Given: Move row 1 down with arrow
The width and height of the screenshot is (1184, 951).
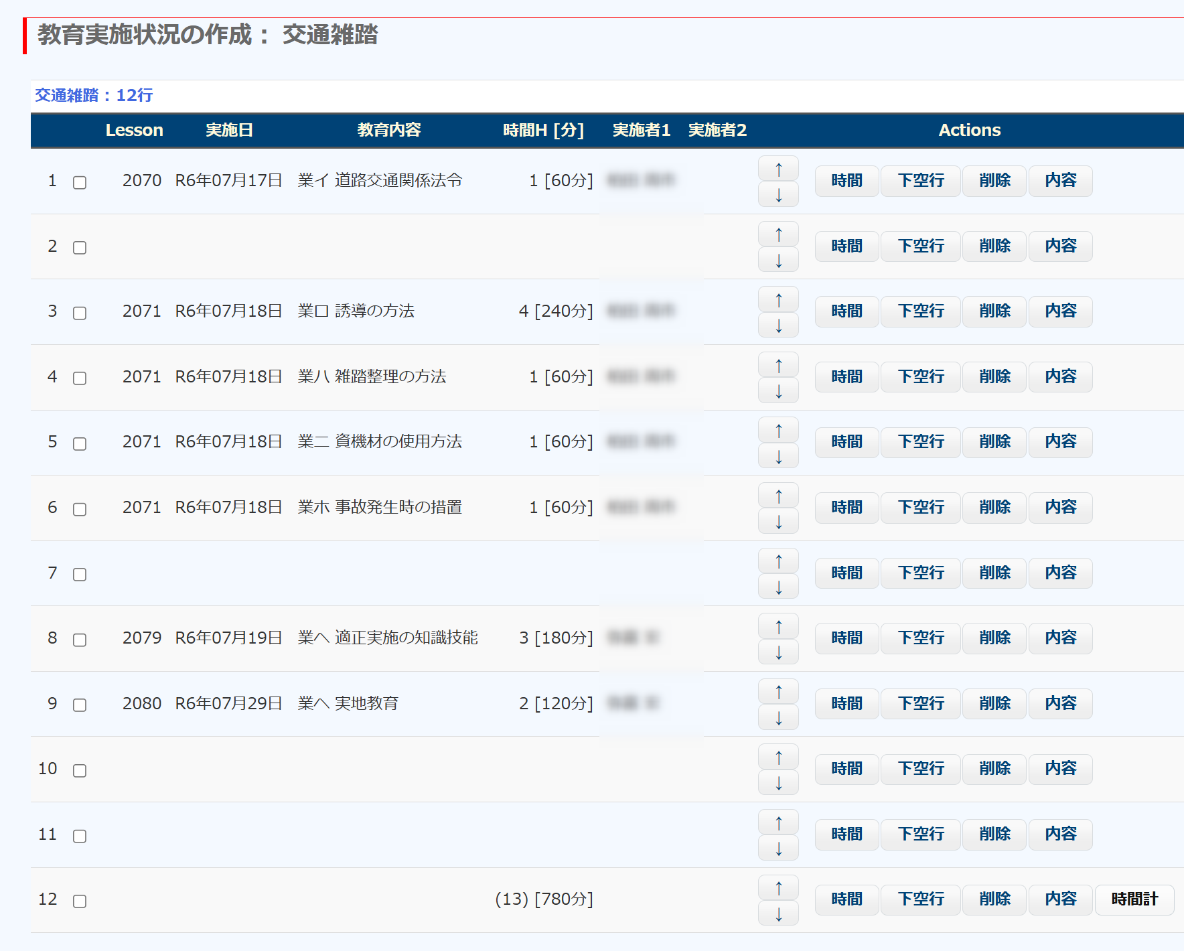Looking at the screenshot, I should coord(778,195).
